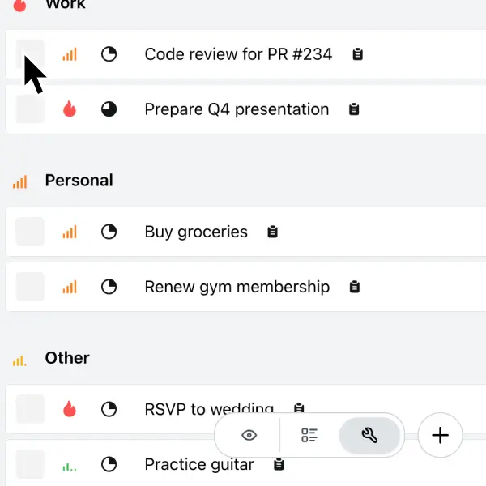The width and height of the screenshot is (486, 486).
Task: Click progress pie icon for Prepare Q4 presentation
Action: [x=109, y=109]
